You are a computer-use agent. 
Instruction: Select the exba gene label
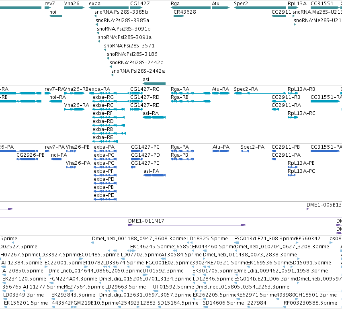pos(95,4)
